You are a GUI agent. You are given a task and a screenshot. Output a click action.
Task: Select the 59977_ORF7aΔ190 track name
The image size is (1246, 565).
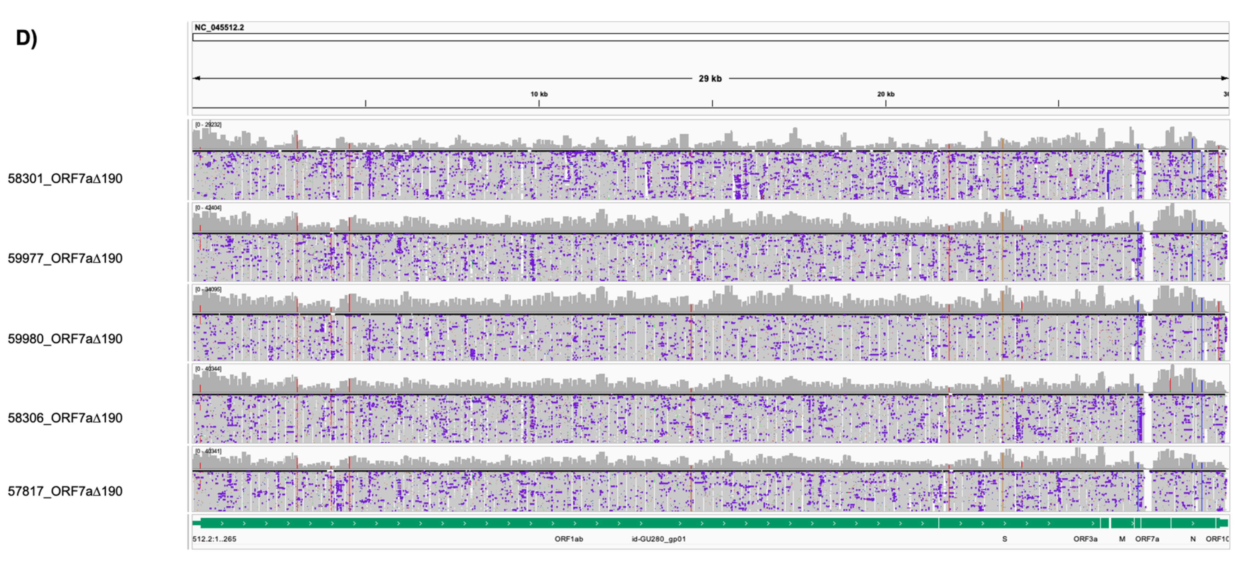65,258
